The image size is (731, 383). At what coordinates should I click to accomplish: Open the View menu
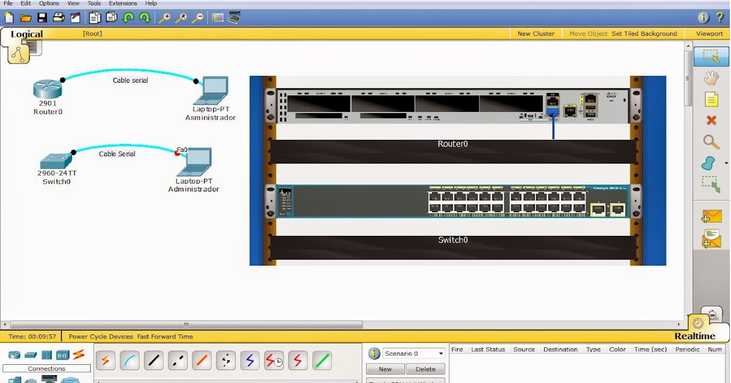pos(73,4)
